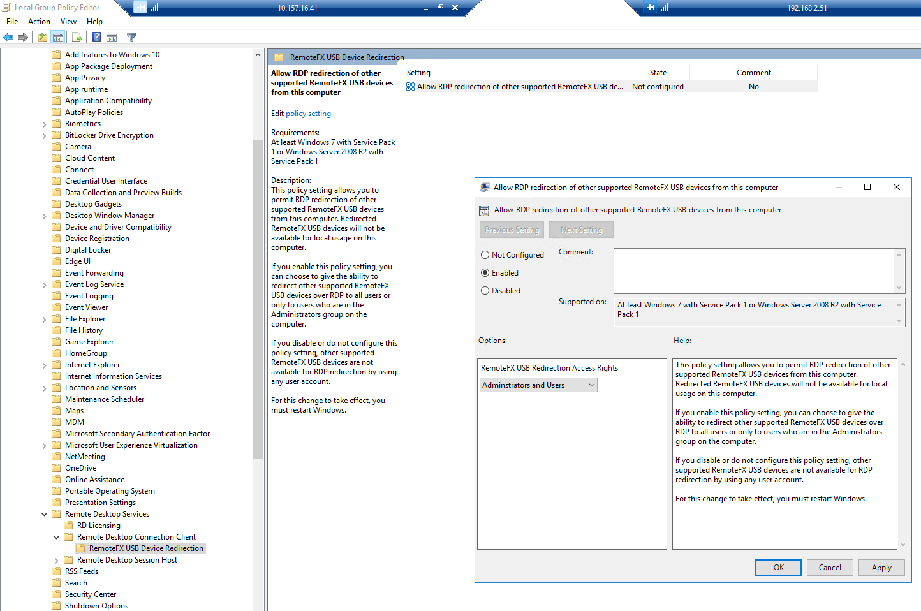Image resolution: width=921 pixels, height=611 pixels.
Task: Open the View menu
Action: click(x=68, y=22)
